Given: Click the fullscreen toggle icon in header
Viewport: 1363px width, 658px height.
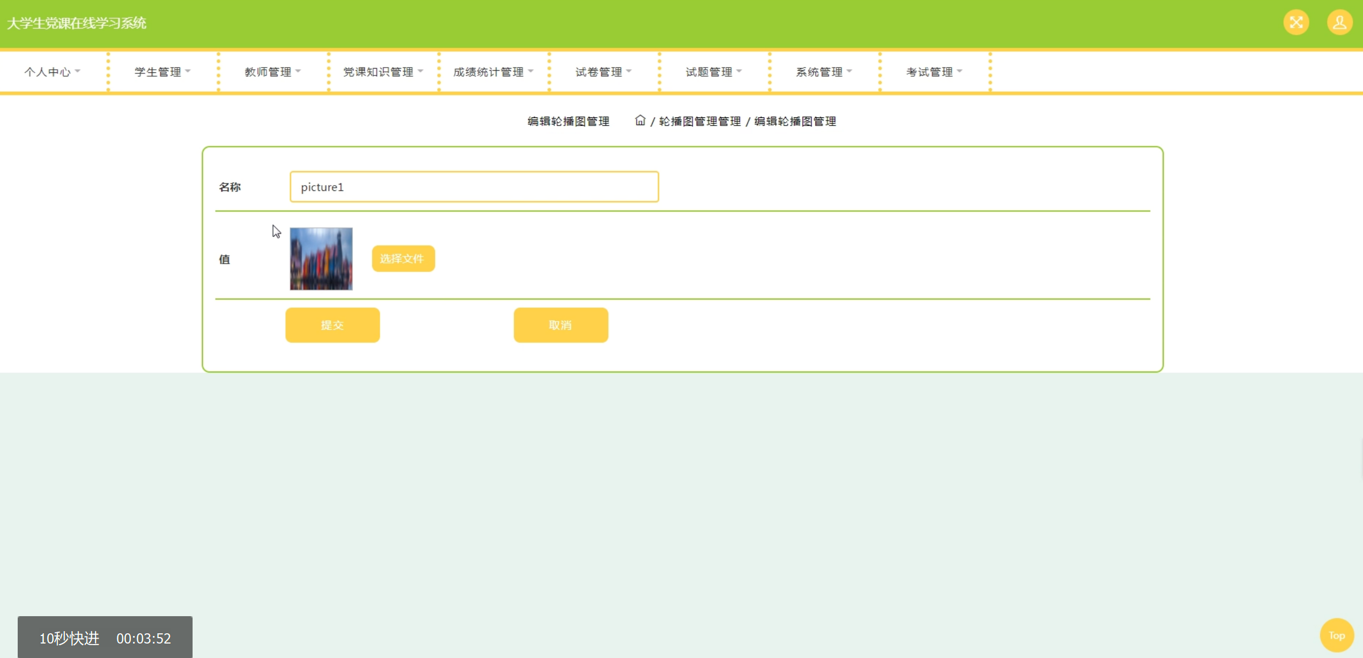Looking at the screenshot, I should coord(1296,23).
